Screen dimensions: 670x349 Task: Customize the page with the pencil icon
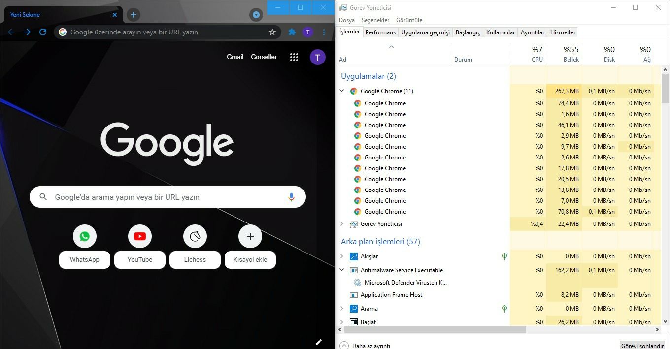[319, 342]
